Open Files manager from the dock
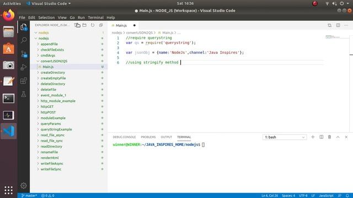 coord(9,32)
